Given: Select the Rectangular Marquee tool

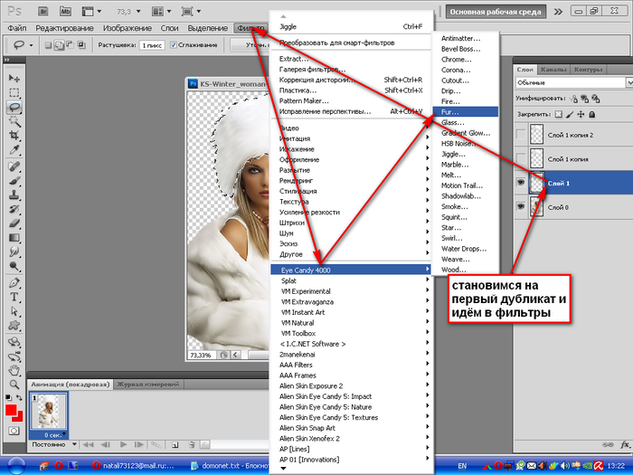Looking at the screenshot, I should tap(14, 92).
